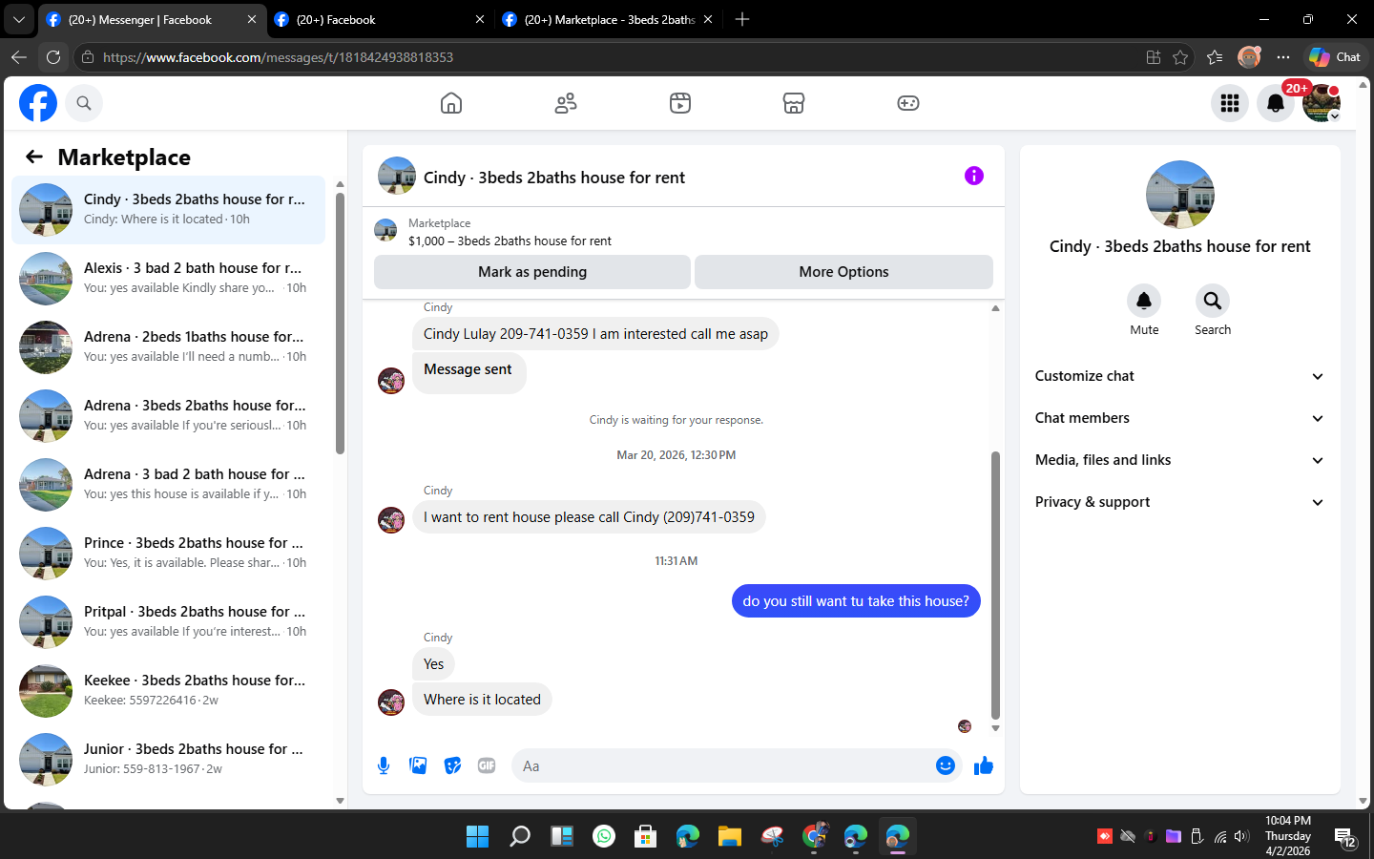Refresh the page with the reload icon

point(53,57)
